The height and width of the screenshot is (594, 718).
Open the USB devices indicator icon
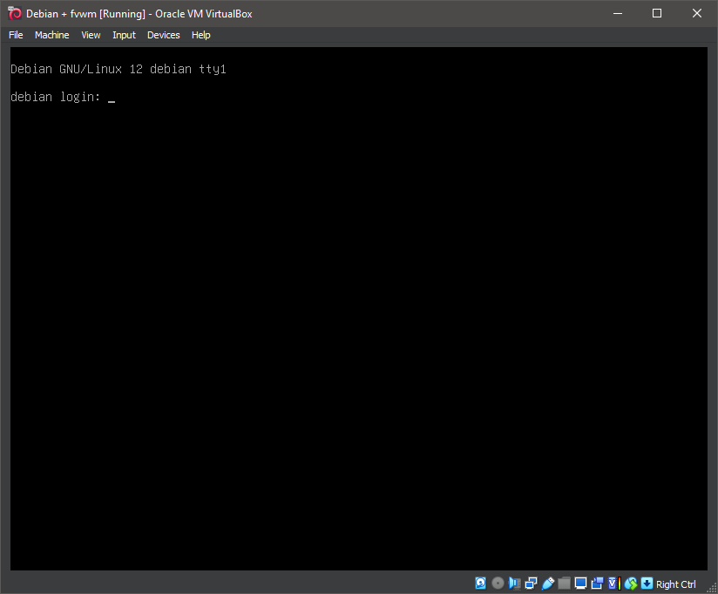547,584
